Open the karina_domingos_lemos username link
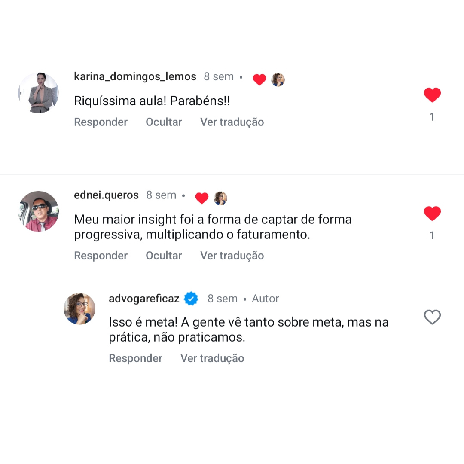The image size is (464, 464). [135, 77]
